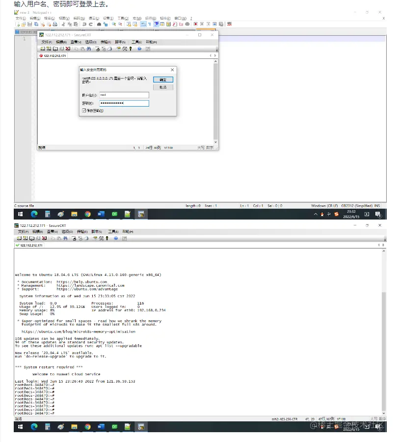Click Microsoft Edge icon on the 23:32 taskbar
397x442 pixels.
34,214
